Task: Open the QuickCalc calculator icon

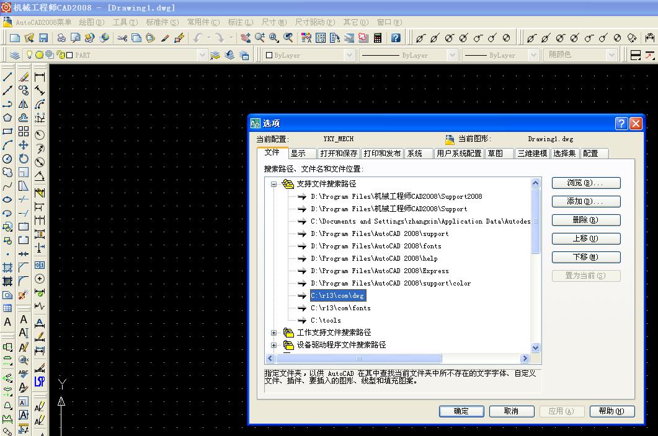Action: pyautogui.click(x=378, y=38)
